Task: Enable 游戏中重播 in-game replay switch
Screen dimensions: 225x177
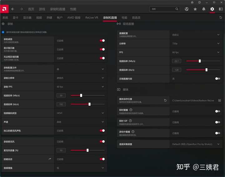Action: [218, 133]
